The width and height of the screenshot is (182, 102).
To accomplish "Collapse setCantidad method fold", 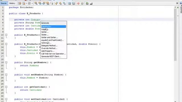I will pyautogui.click(x=6, y=99).
